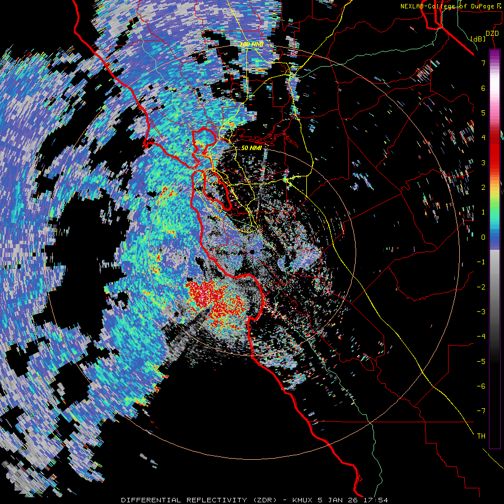Click the -2 tick label on scale

481,287
